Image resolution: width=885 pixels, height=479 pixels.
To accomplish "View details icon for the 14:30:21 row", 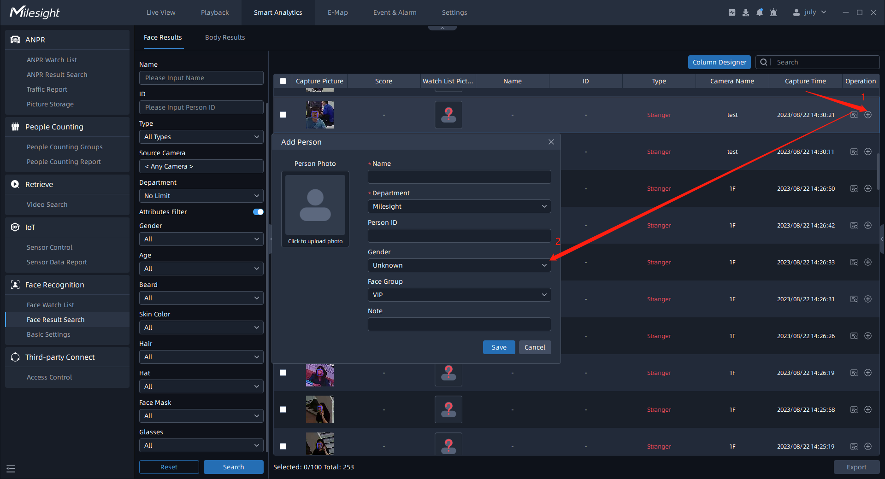I will pos(854,115).
